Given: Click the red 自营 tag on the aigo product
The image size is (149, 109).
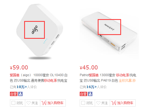Looking at the screenshot, I should (14, 94).
